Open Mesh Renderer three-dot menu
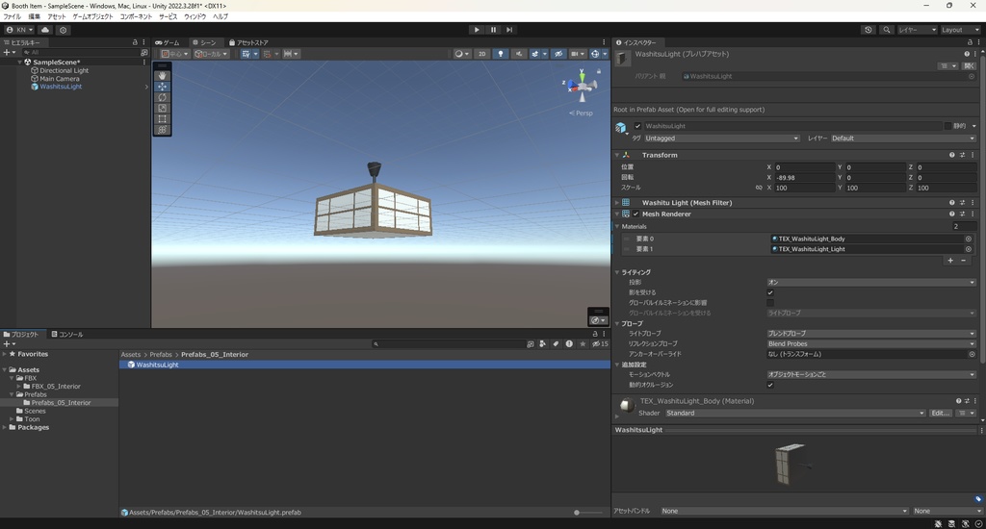The image size is (986, 529). pos(973,214)
